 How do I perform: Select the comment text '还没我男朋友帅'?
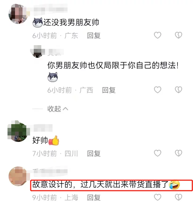(x=71, y=22)
